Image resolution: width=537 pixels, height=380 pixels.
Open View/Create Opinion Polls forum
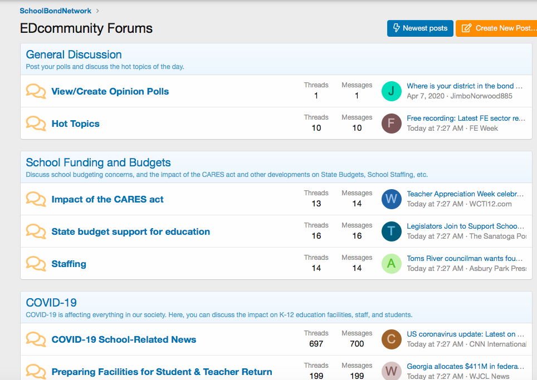[110, 91]
